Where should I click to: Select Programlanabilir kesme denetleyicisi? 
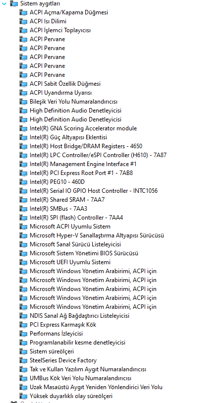[x=77, y=343]
